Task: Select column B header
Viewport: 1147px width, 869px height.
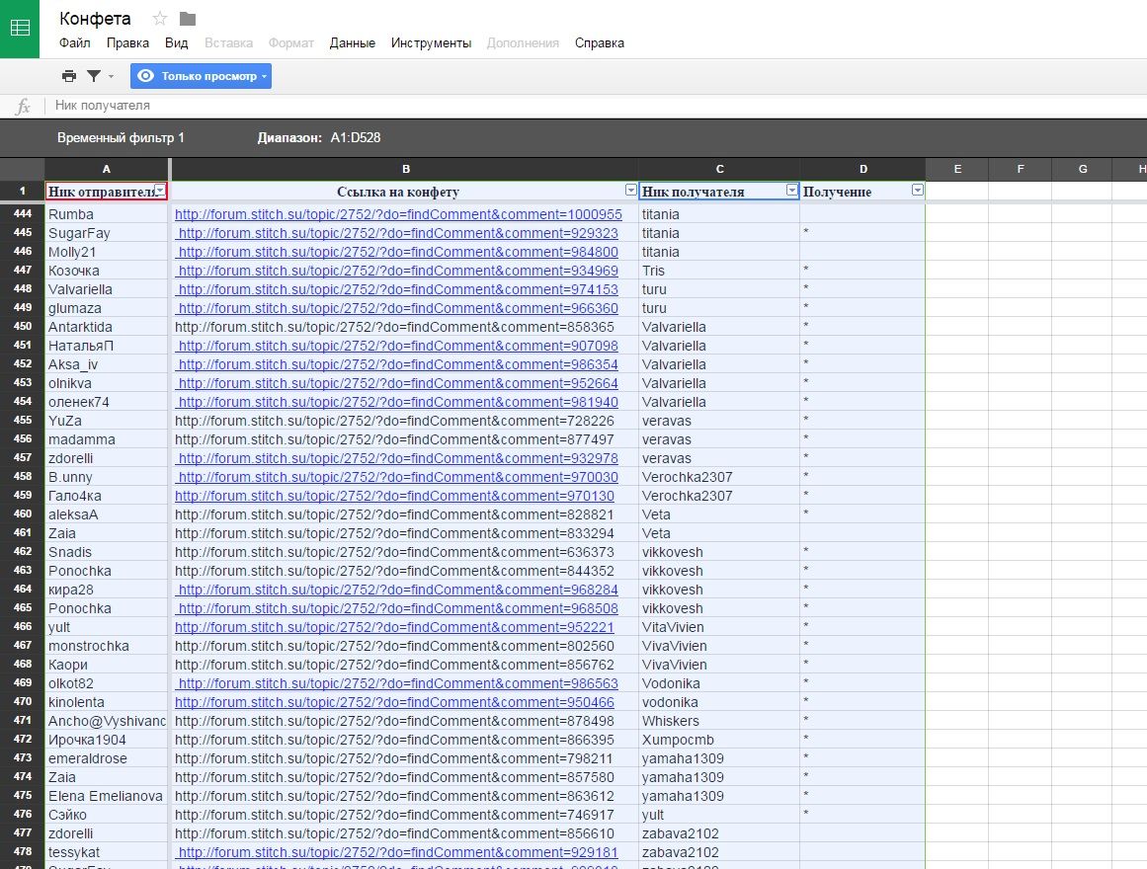Action: pos(405,169)
